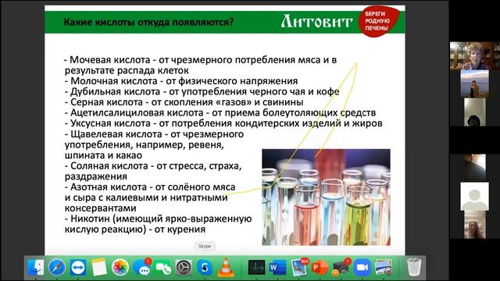The image size is (500, 281).
Task: Click the 'Уксусная кислота' line
Action: coord(223,123)
